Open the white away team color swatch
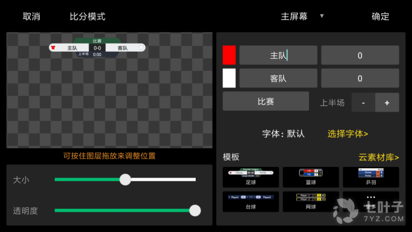This screenshot has height=232, width=412. pos(229,78)
